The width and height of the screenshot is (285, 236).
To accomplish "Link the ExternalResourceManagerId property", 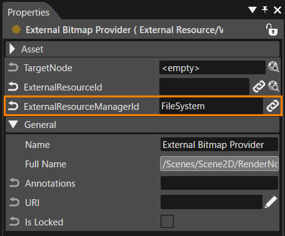I will tap(272, 106).
